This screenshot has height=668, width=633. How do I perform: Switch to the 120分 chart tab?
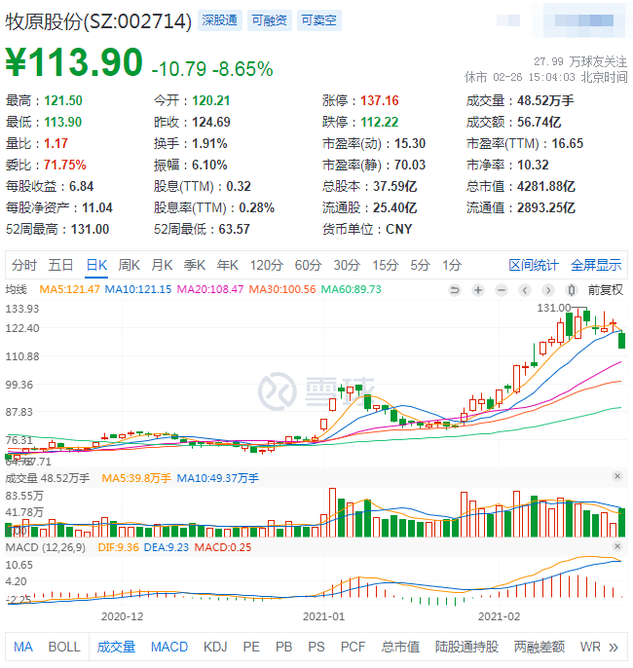point(267,265)
